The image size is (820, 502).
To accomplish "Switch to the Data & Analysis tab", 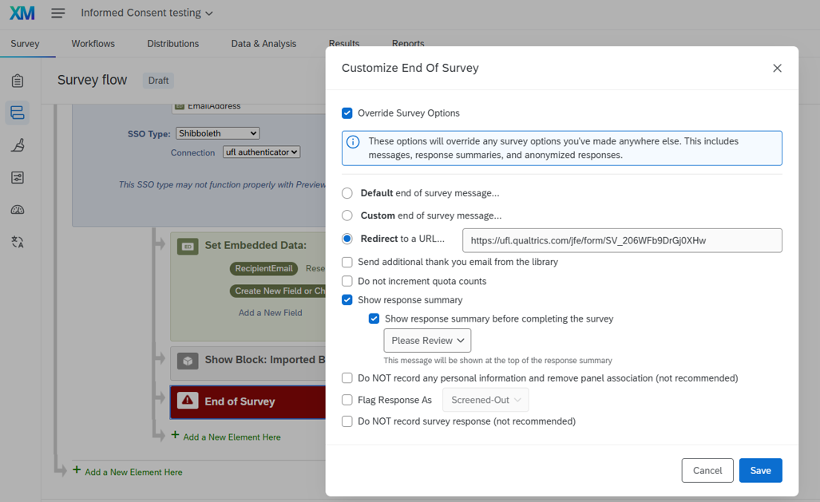I will pyautogui.click(x=263, y=44).
